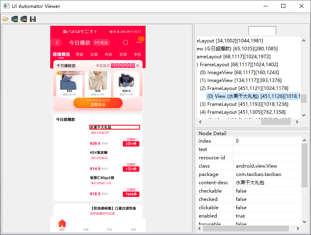
Task: Click the 品牌 bottom navigation item
Action: click(86, 229)
